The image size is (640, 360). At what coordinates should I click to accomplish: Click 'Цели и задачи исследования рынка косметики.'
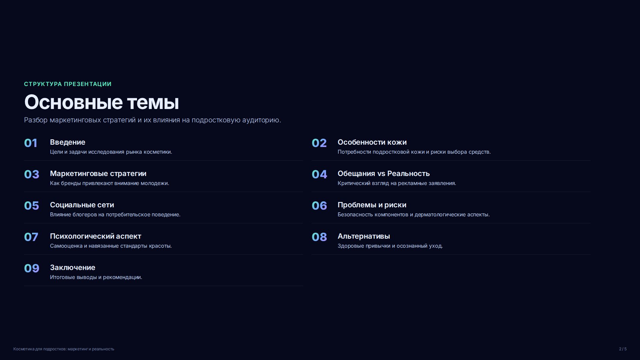(x=111, y=152)
